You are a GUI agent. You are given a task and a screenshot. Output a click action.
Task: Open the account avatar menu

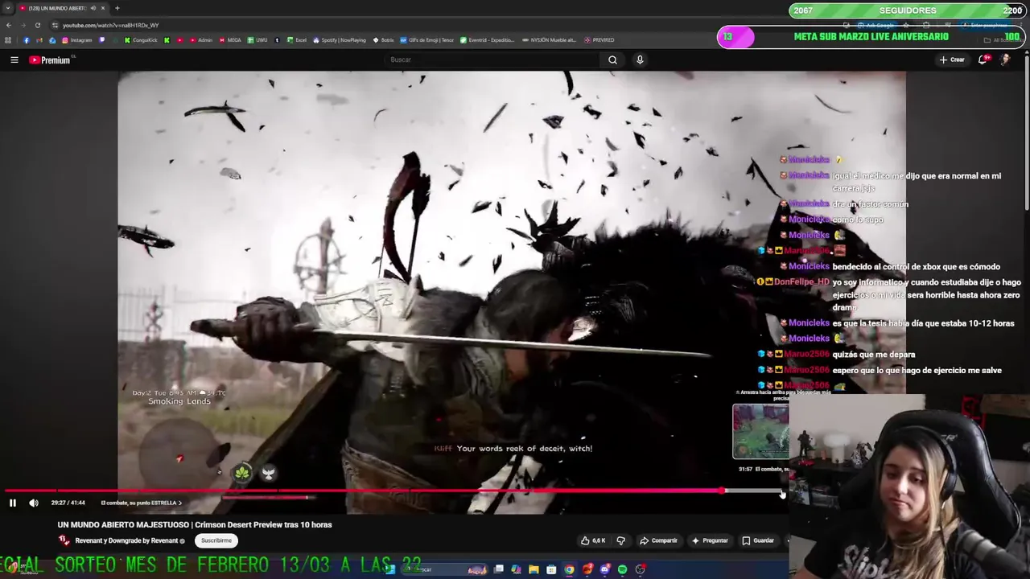(x=1005, y=60)
